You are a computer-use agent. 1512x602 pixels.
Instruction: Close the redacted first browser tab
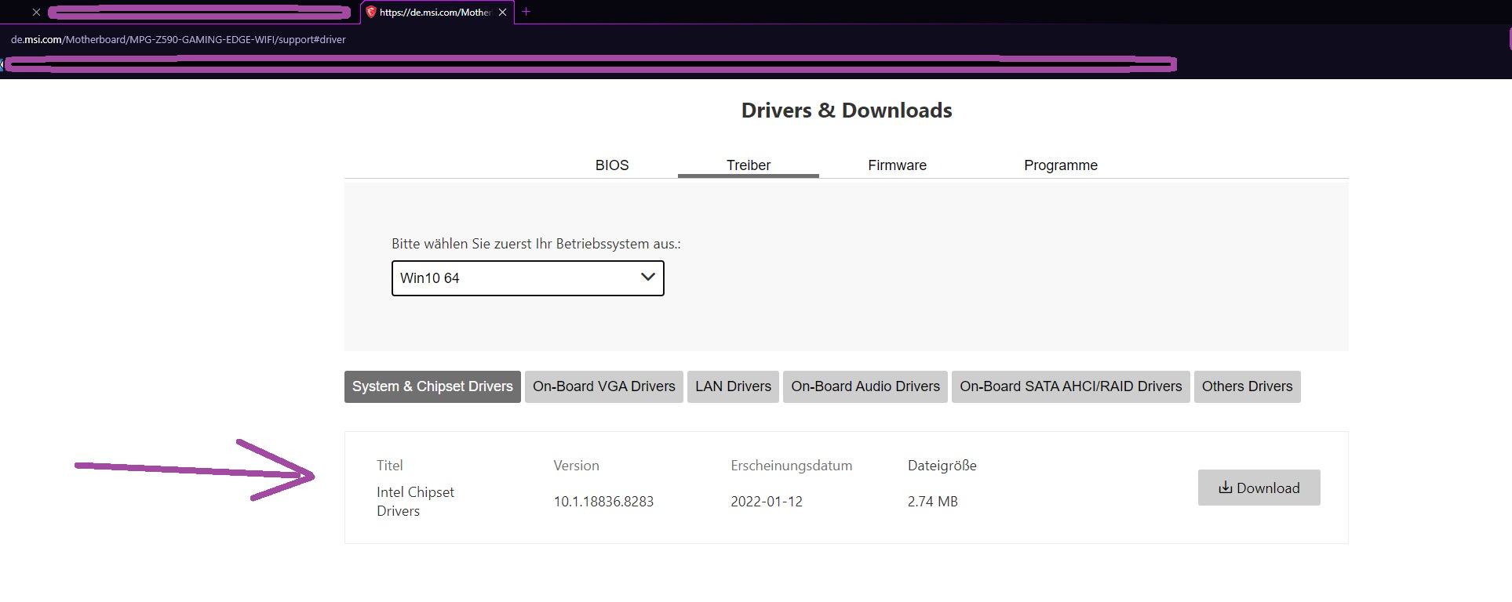point(36,13)
